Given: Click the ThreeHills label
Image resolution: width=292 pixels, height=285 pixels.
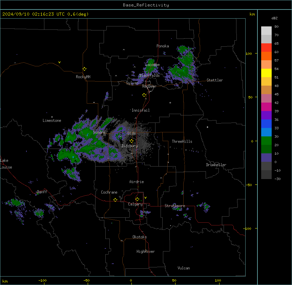Looking at the screenshot, I should click(x=182, y=141).
